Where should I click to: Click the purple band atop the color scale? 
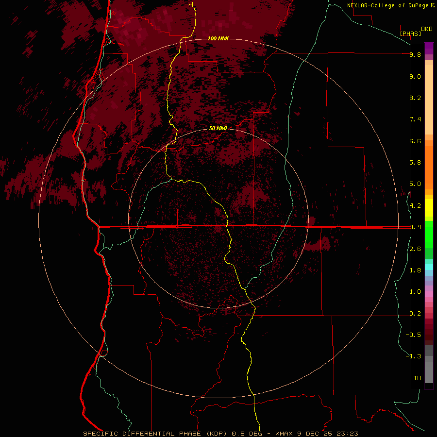(x=429, y=49)
